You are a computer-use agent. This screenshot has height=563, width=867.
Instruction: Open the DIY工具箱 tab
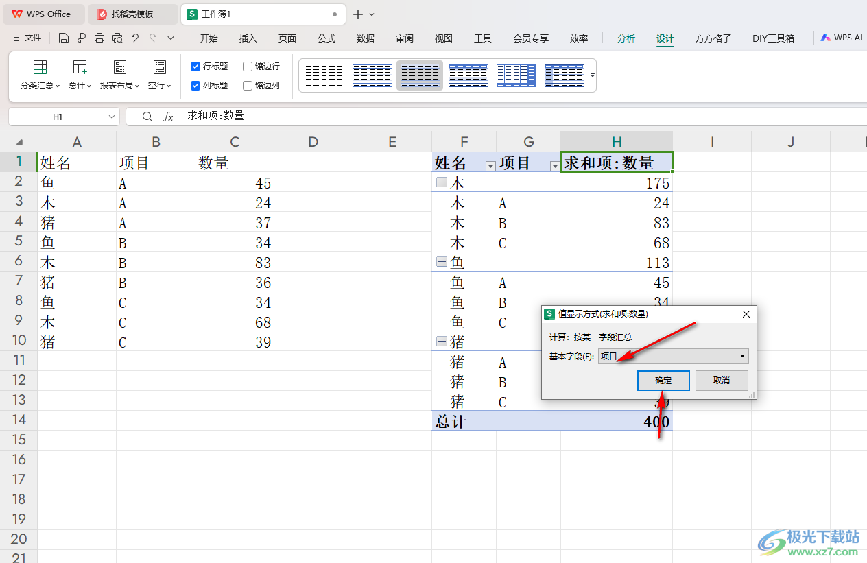click(773, 38)
